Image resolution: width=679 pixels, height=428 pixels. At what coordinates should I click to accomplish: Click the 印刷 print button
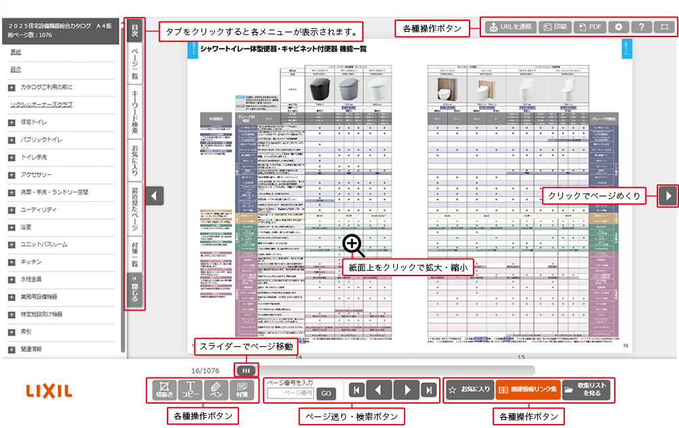click(x=555, y=28)
